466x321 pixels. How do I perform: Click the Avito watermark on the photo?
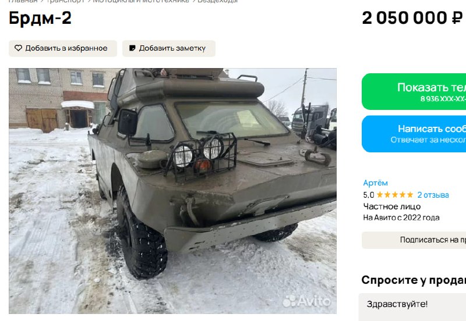coord(306,301)
